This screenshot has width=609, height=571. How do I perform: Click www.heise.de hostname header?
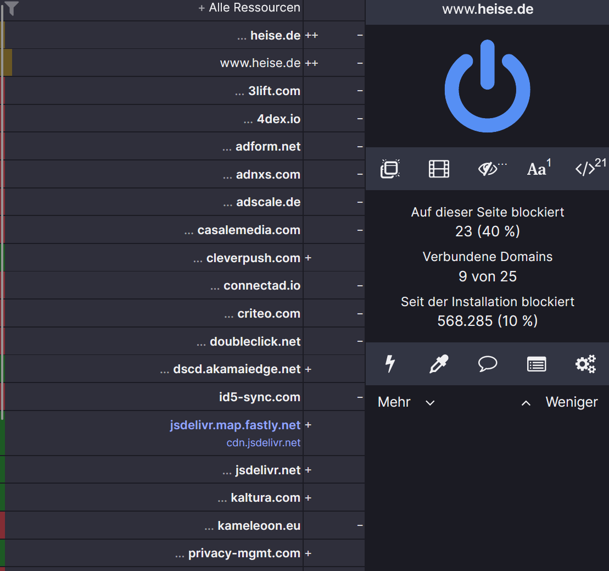pos(488,9)
